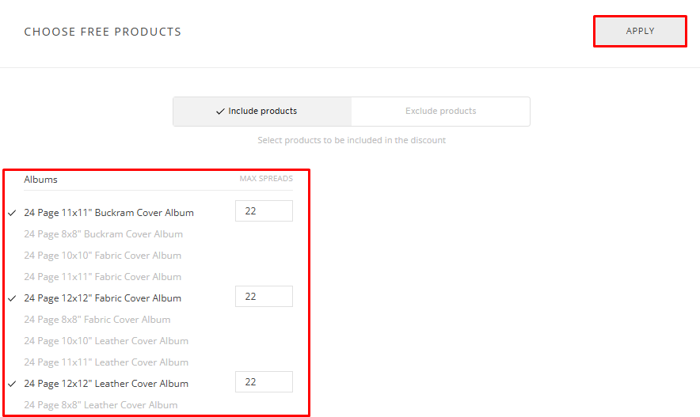This screenshot has width=700, height=417.
Task: Select 24 Page 10x10" Fabric Cover Album
Action: pos(102,256)
